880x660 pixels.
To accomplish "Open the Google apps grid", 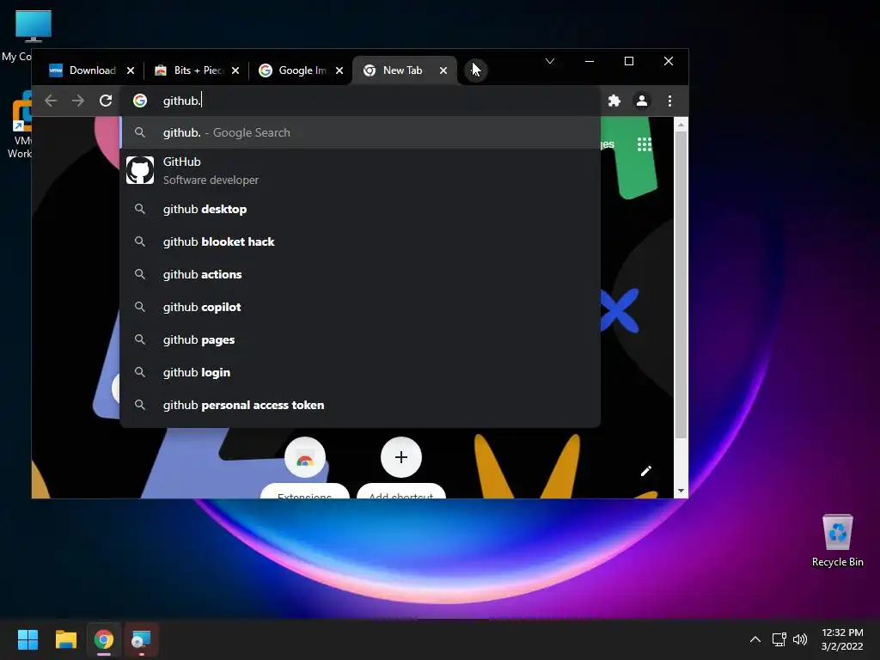I will [645, 144].
